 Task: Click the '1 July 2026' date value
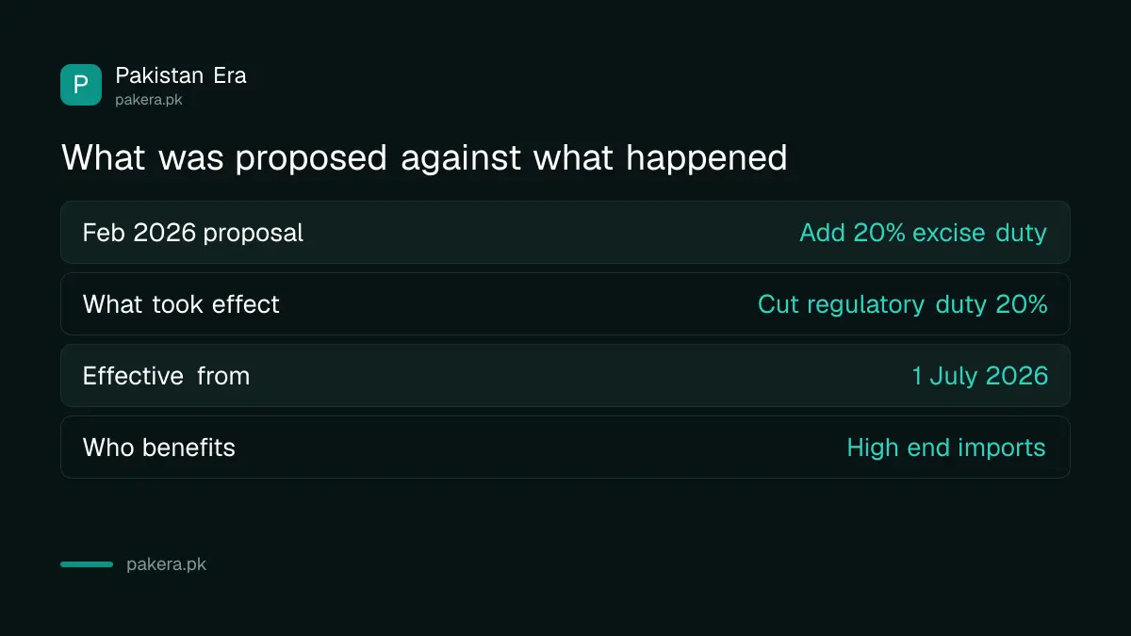[x=979, y=376]
